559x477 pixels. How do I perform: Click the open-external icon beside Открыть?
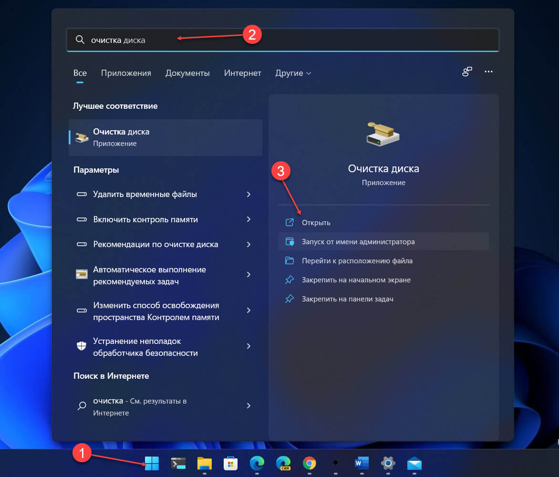tap(290, 222)
